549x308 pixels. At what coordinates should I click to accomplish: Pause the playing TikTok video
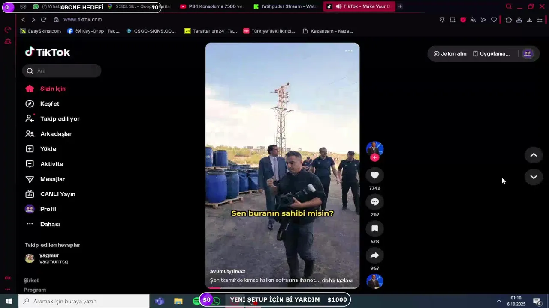click(282, 166)
